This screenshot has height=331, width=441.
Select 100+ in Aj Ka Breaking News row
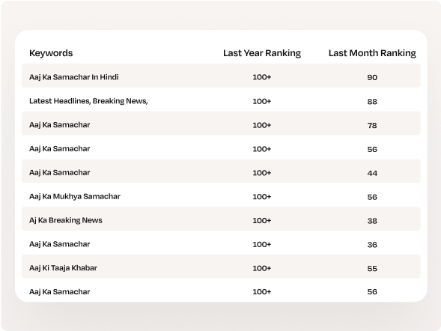(x=262, y=220)
